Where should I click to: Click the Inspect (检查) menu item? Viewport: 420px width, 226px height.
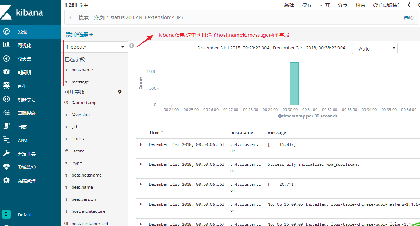360,5
